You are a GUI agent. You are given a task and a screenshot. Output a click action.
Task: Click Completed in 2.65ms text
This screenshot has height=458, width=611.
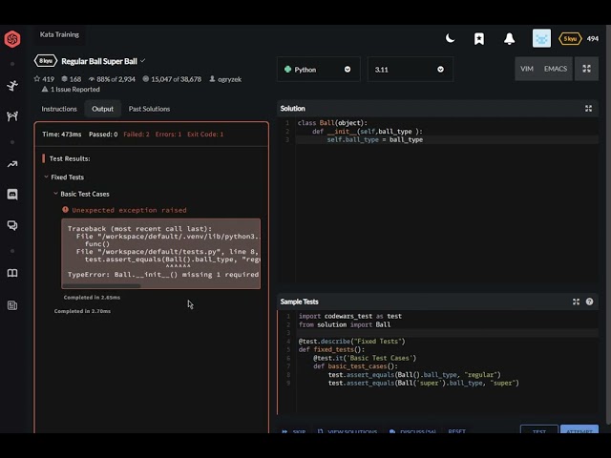tap(92, 297)
